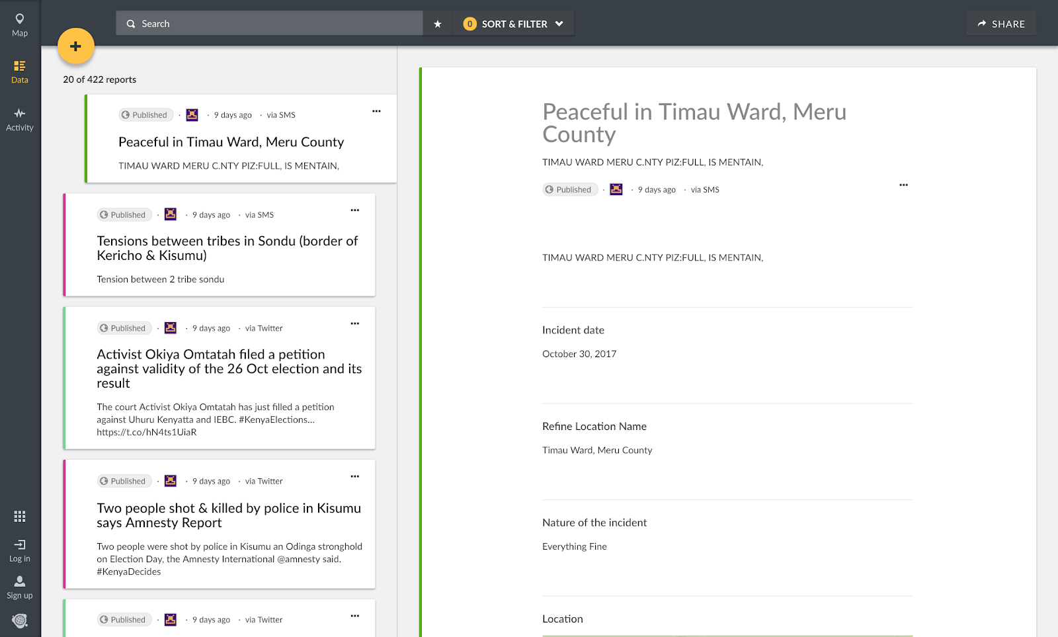1058x637 pixels.
Task: Open more options on Timau Ward list card
Action: coord(376,111)
